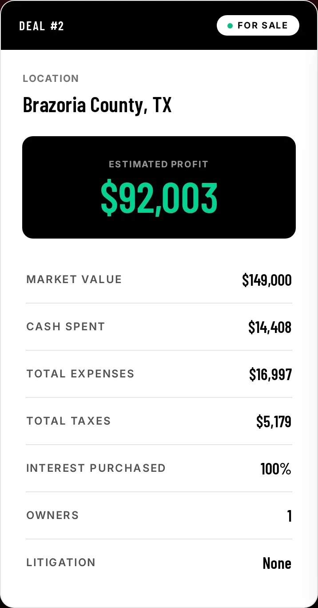Screen dimensions: 318x608
Task: Click the 100% interest purchased value
Action: (276, 469)
